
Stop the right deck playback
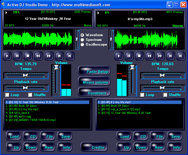[139, 55]
